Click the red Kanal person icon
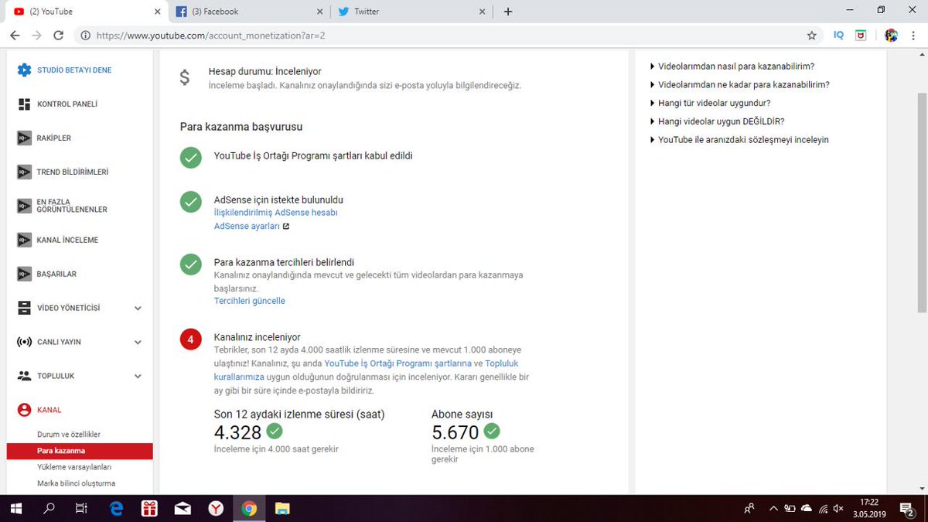 coord(24,410)
